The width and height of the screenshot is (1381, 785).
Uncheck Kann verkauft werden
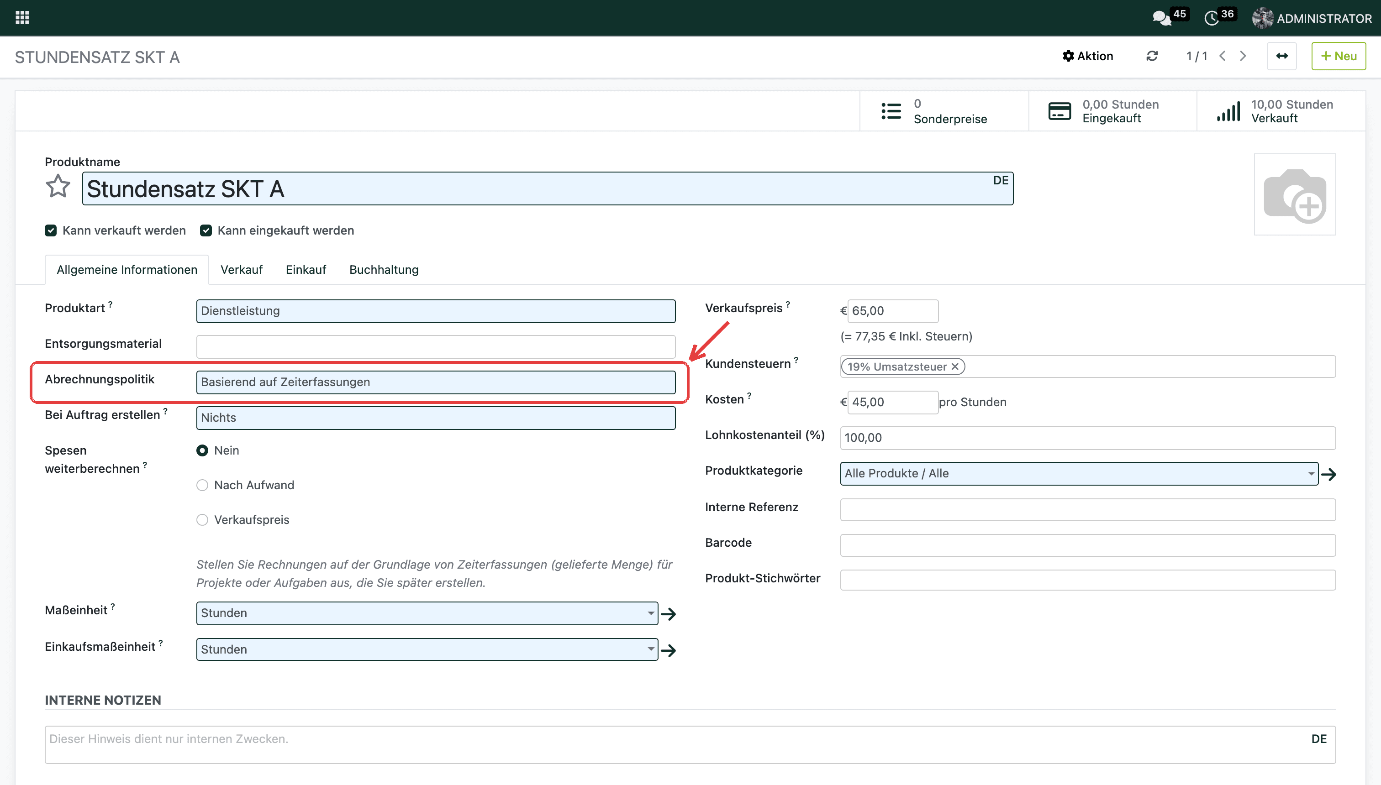(x=51, y=231)
